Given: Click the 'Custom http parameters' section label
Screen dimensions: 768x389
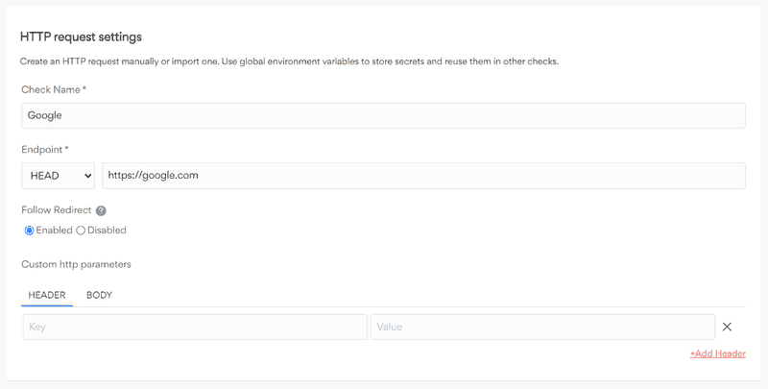Looking at the screenshot, I should 76,263.
